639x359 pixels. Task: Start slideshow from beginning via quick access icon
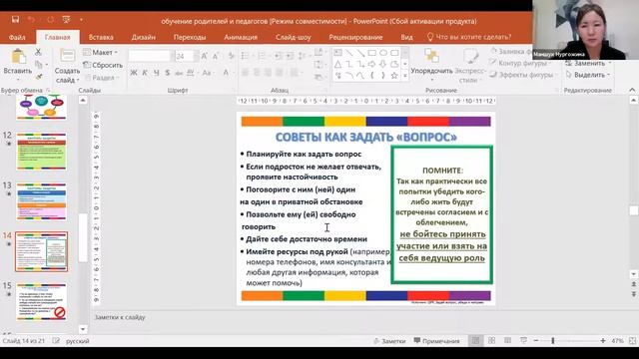tap(66, 20)
